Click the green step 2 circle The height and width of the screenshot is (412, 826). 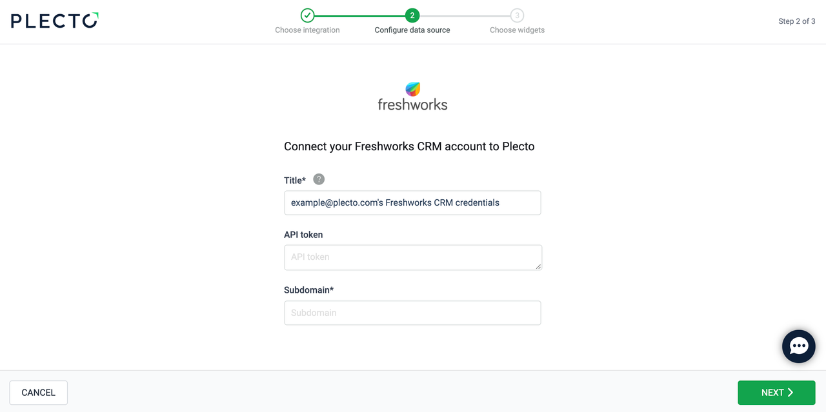pos(412,15)
